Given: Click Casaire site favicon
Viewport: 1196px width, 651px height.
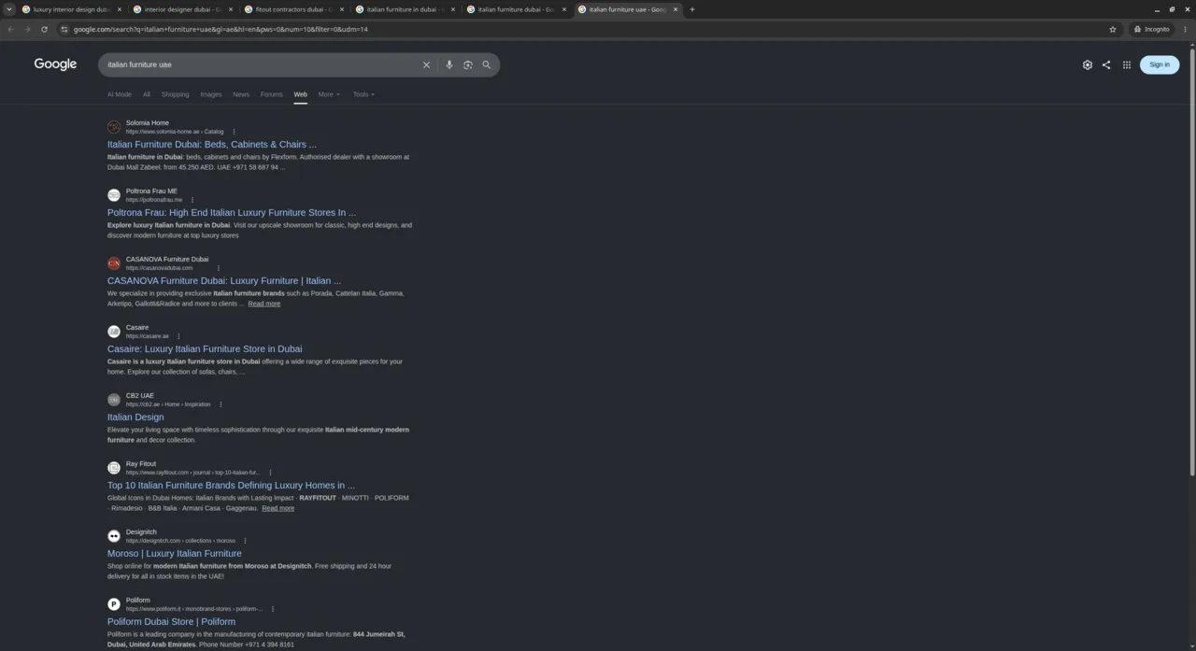Looking at the screenshot, I should tap(114, 332).
